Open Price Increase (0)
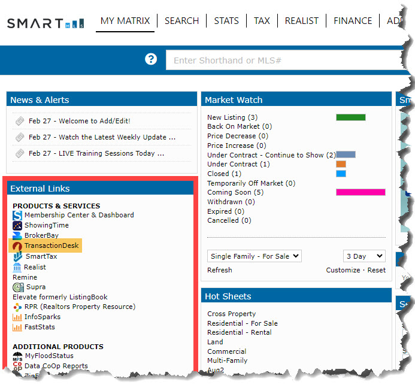 (237, 146)
